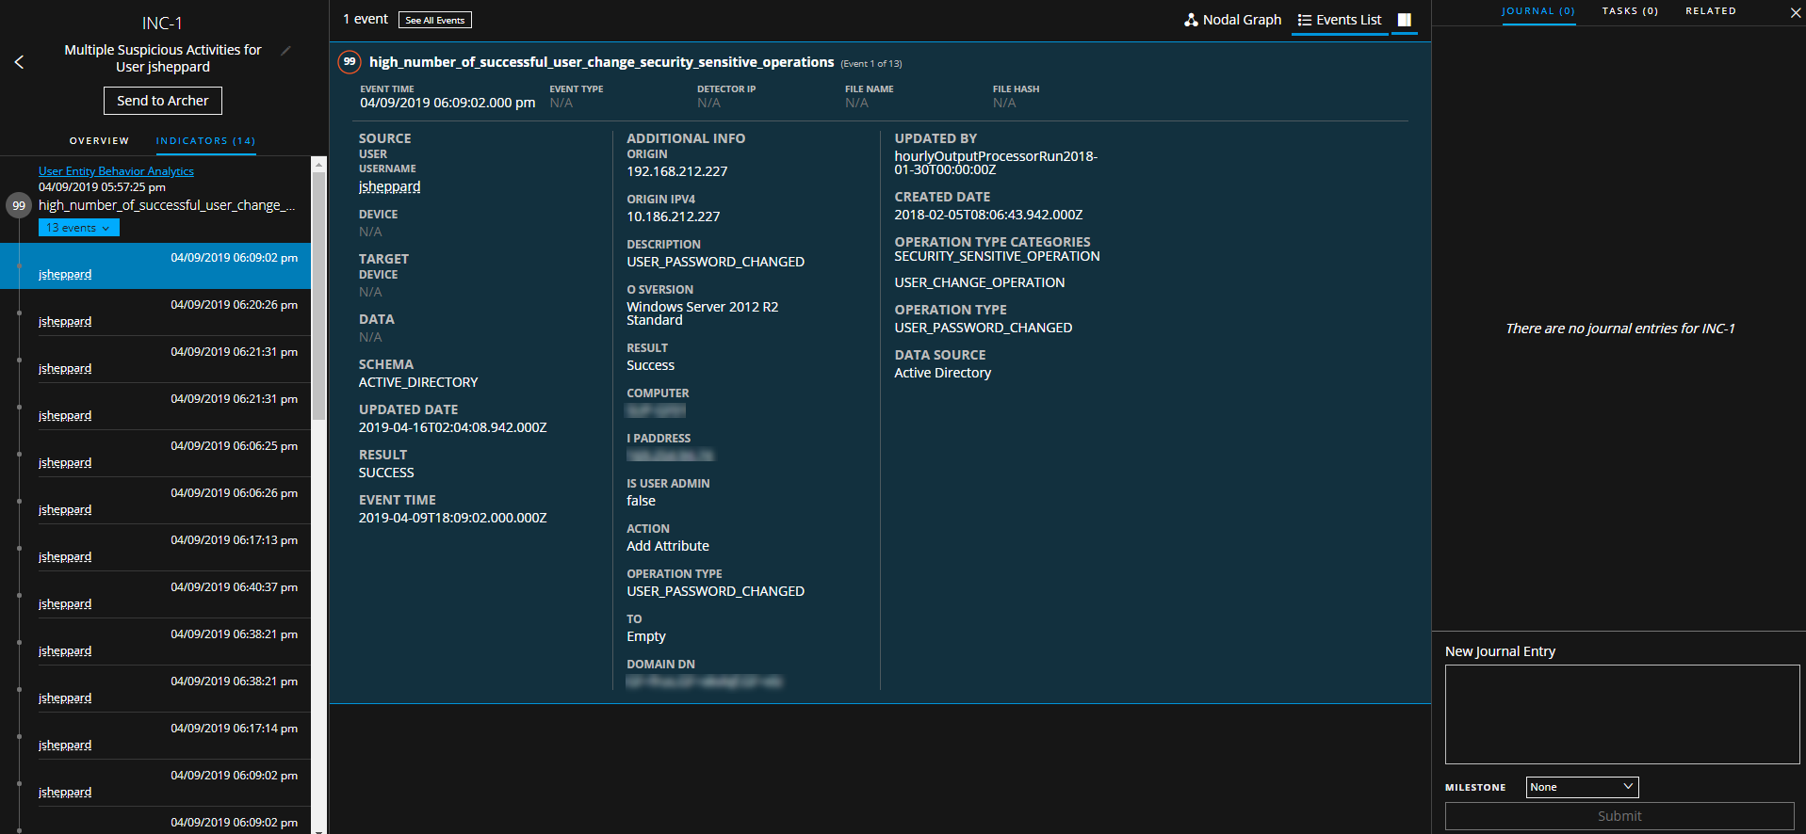Click the 99 score circle in indicators list
The image size is (1806, 834).
[19, 205]
